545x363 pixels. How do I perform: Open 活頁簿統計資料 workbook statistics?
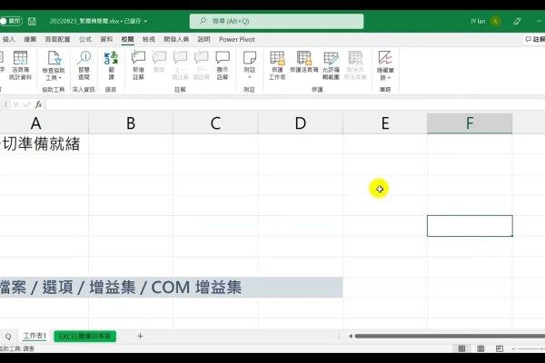pos(20,65)
